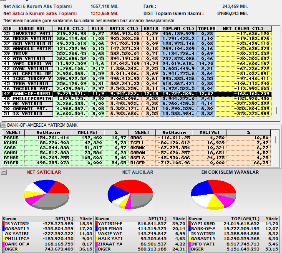Select the ANADOLU YATIR row
Screen dimensions: 282x253
click(x=137, y=49)
